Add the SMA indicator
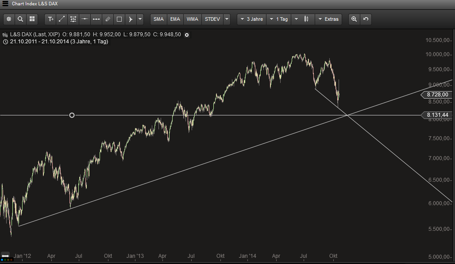This screenshot has width=455, height=264. pos(158,19)
